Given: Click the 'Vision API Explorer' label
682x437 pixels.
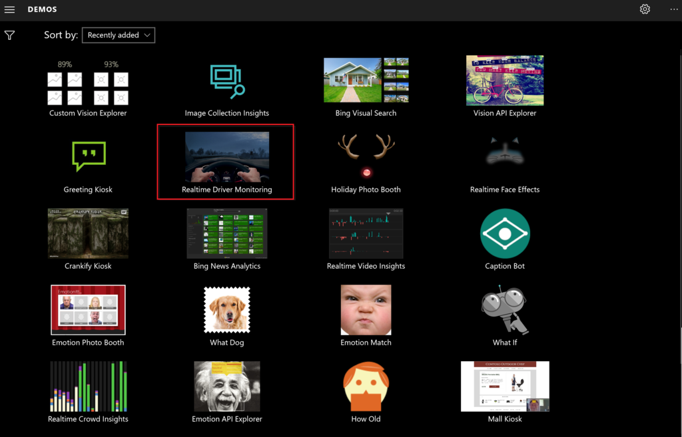Looking at the screenshot, I should tap(505, 113).
